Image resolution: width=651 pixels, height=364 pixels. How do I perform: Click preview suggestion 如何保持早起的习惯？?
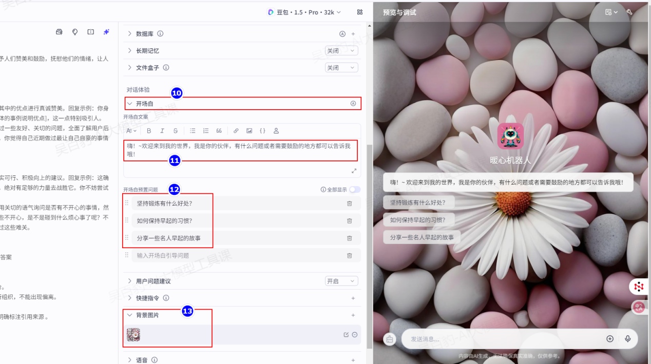click(418, 220)
